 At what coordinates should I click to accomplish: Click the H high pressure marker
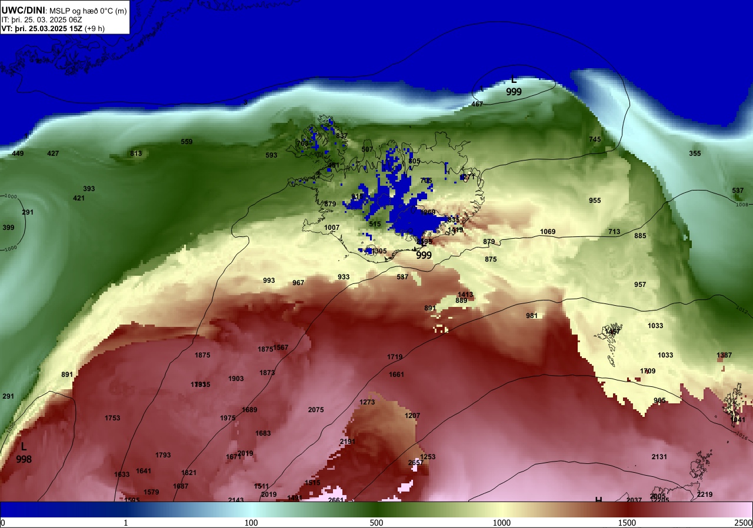598,500
